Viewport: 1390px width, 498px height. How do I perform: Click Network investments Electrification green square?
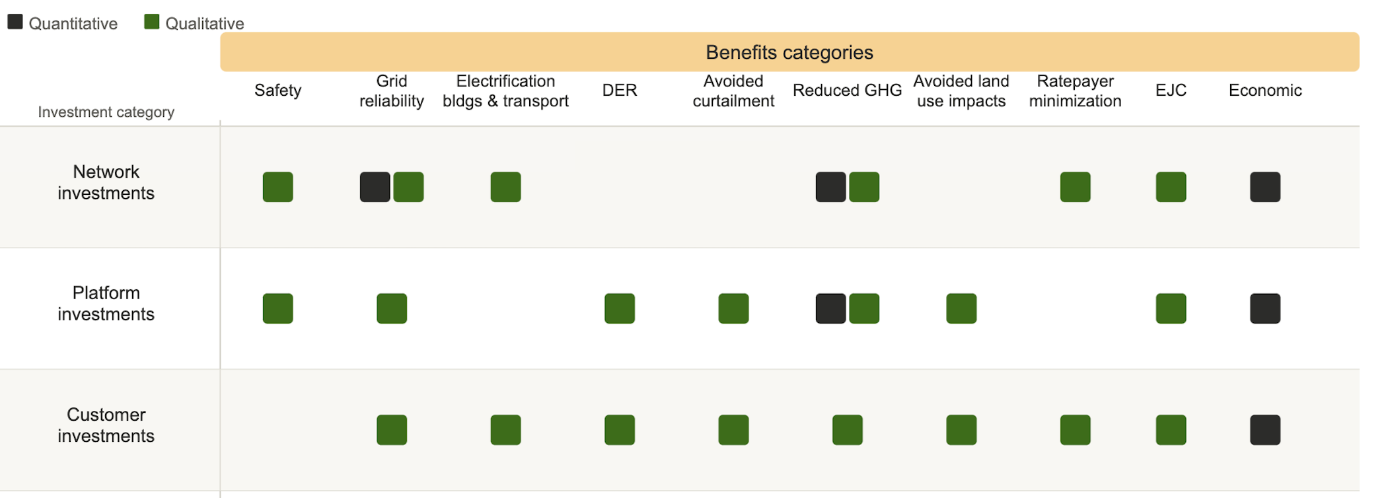(x=505, y=187)
